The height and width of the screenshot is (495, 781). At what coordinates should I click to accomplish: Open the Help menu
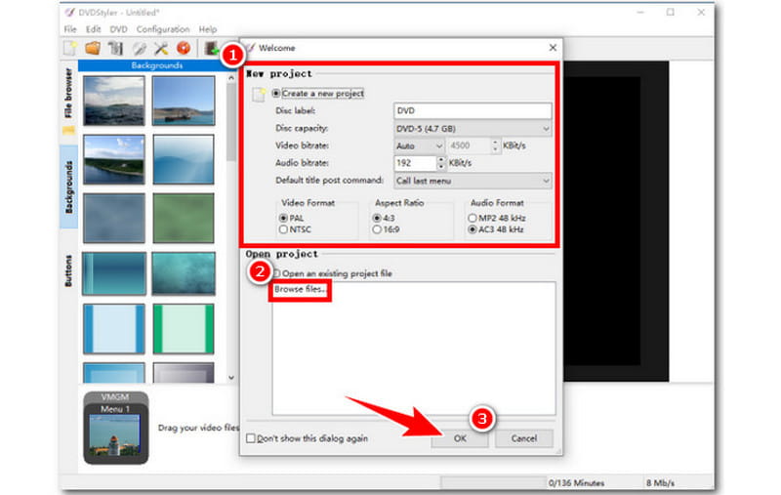tap(208, 29)
